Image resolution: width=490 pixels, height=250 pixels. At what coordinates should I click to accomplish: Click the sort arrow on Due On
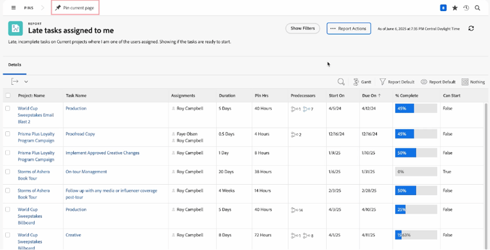point(380,96)
